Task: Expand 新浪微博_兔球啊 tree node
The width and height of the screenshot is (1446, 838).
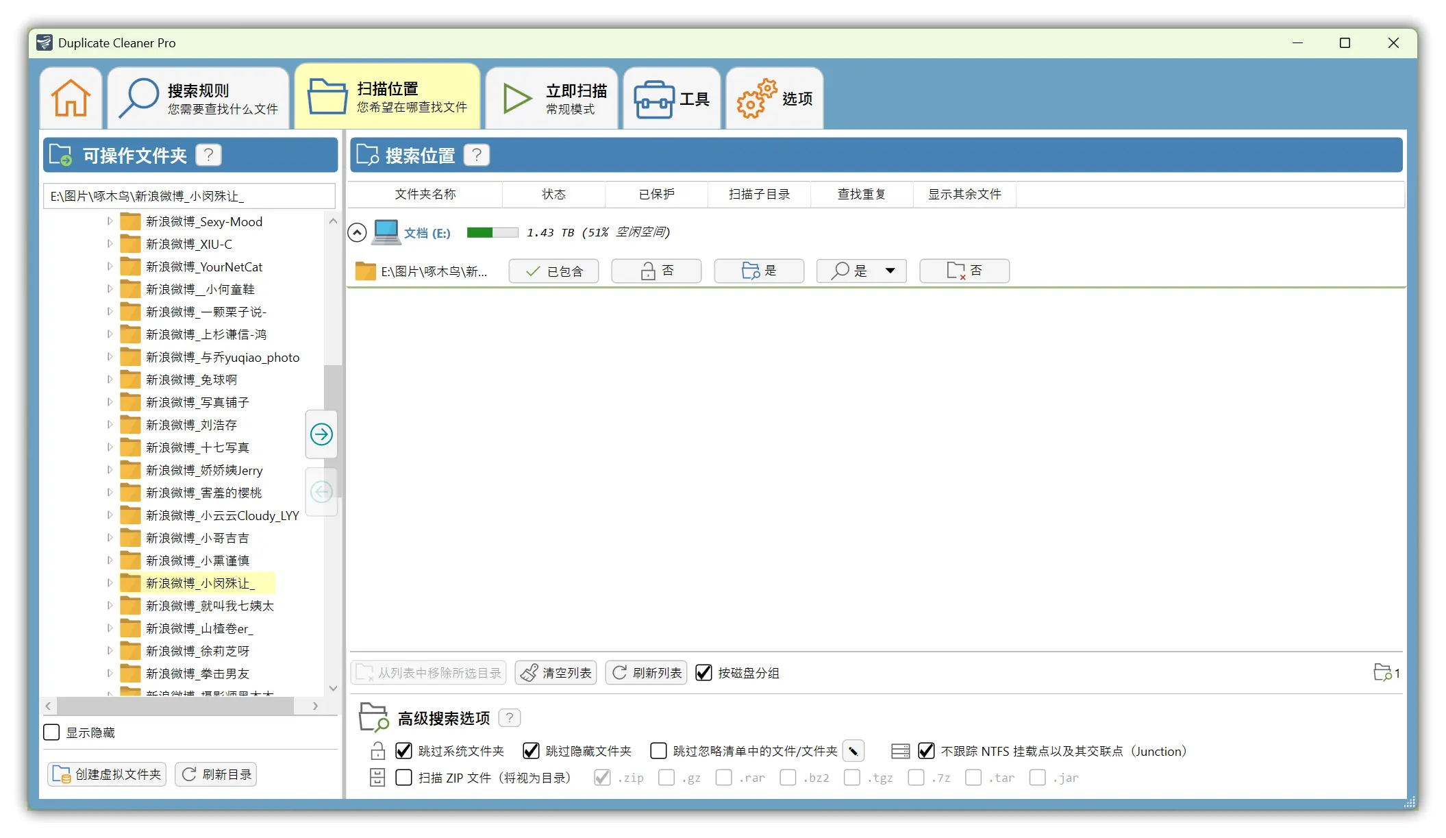Action: [110, 380]
